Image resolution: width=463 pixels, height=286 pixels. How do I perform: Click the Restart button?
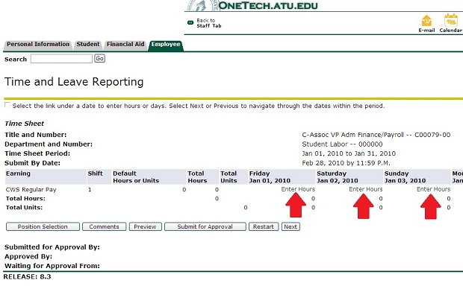[x=264, y=226]
